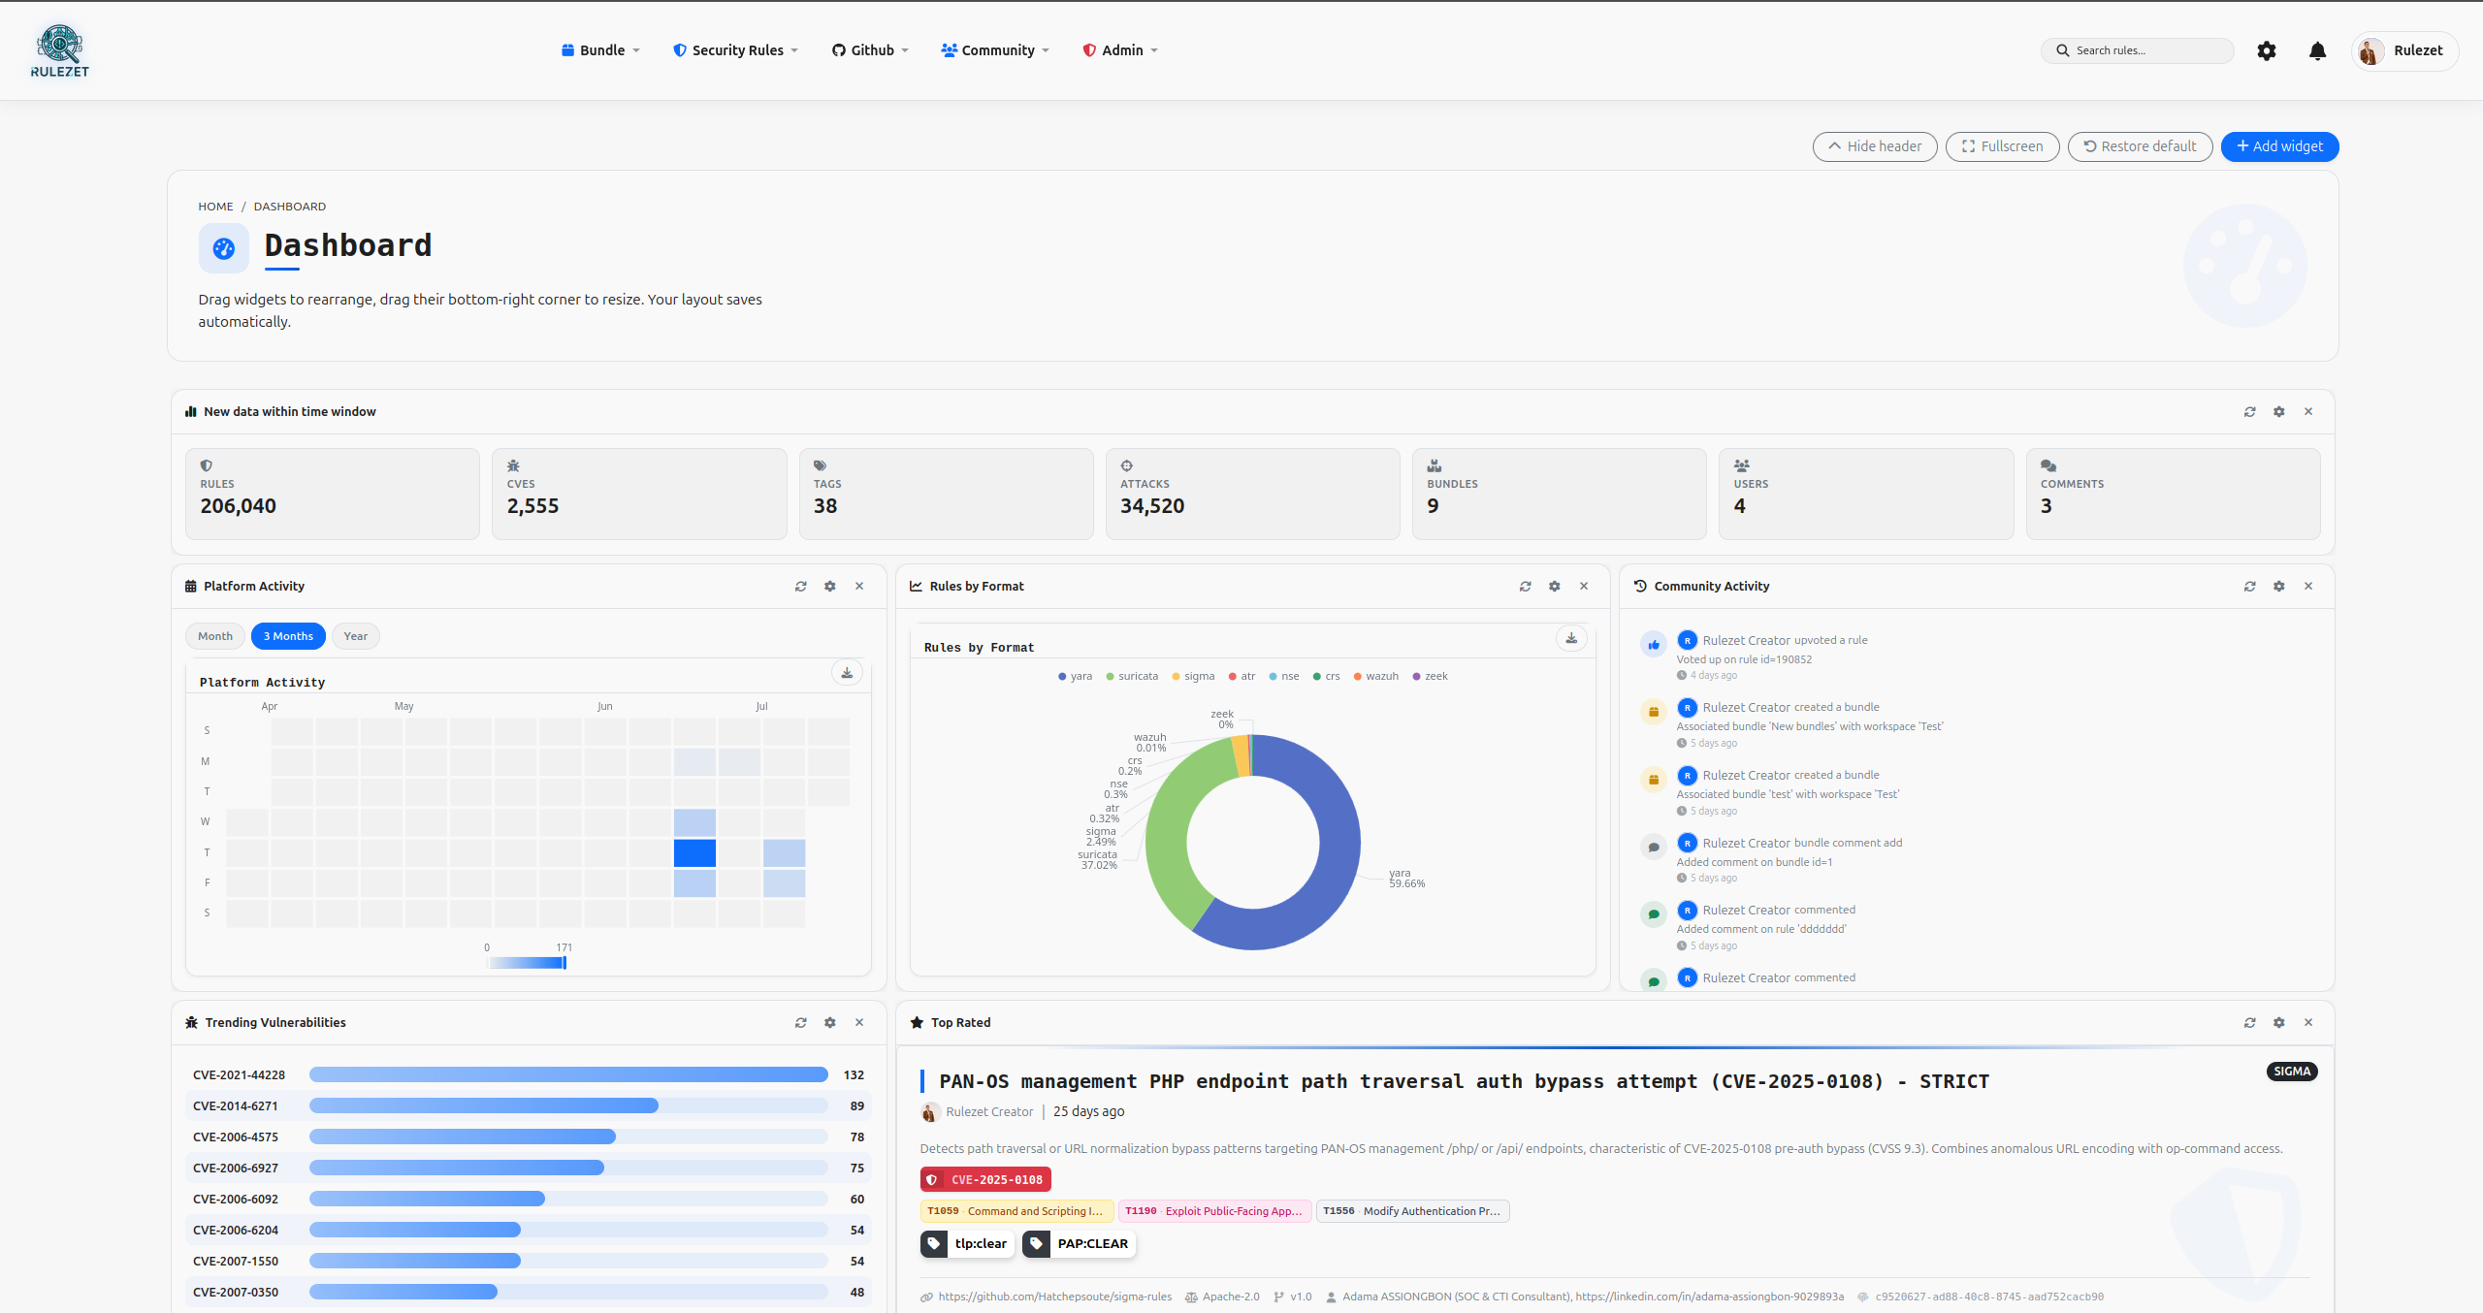Toggle suricata series in chart legend
This screenshot has width=2483, height=1313.
[1132, 677]
